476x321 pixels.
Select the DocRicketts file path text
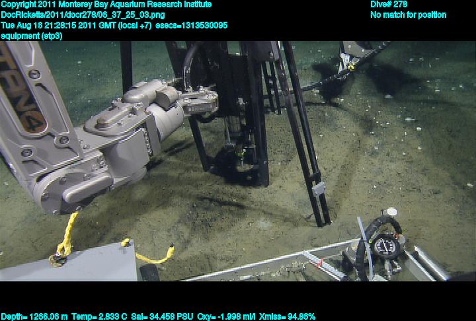[x=83, y=15]
